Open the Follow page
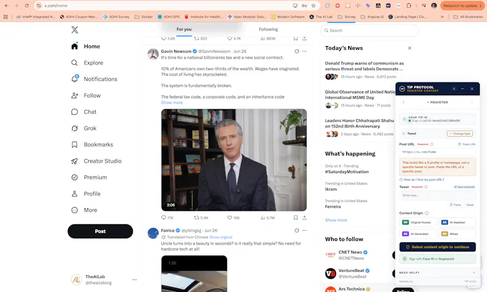Viewport: 487px width, 292px height. pos(86,95)
